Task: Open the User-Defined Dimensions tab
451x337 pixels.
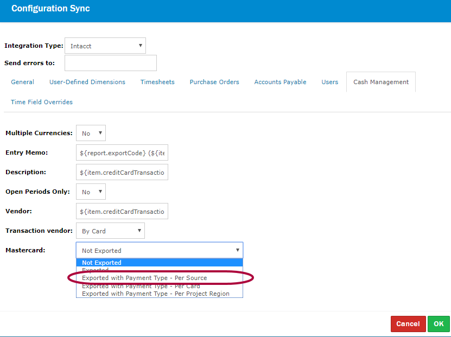Action: (x=87, y=82)
